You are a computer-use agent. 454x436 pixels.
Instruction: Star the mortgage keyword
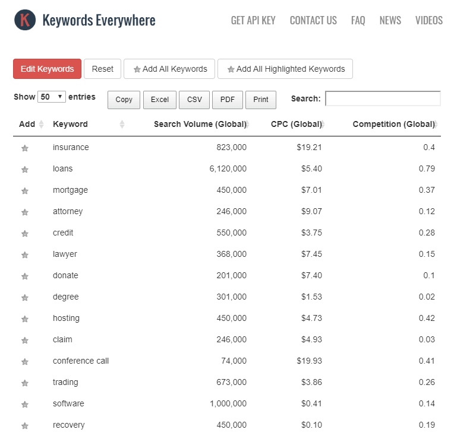tap(25, 191)
